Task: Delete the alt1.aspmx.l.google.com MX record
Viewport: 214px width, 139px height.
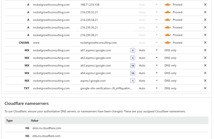Action: pos(205,50)
